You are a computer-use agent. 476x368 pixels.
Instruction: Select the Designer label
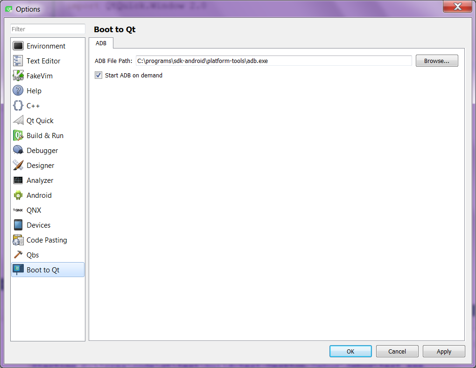[x=41, y=165]
